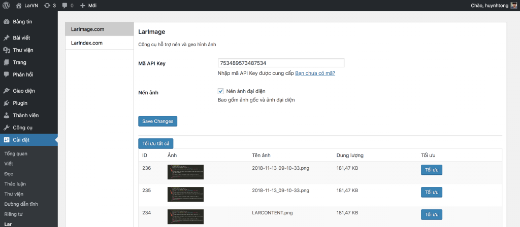Open Giao diện appearance menu
The width and height of the screenshot is (520, 227).
pos(24,91)
